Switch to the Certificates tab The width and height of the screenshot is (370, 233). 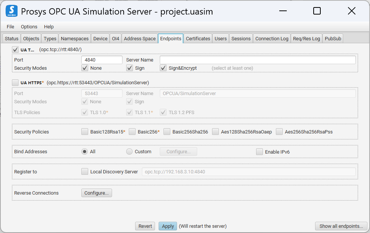click(x=198, y=39)
